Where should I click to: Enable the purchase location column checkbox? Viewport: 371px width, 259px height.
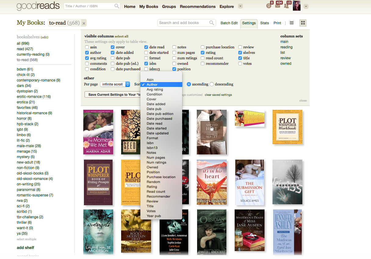coord(203,47)
